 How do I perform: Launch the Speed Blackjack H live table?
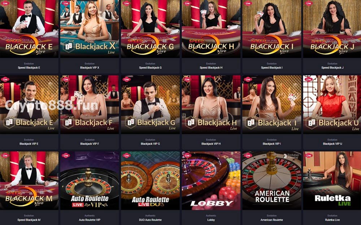(211, 29)
